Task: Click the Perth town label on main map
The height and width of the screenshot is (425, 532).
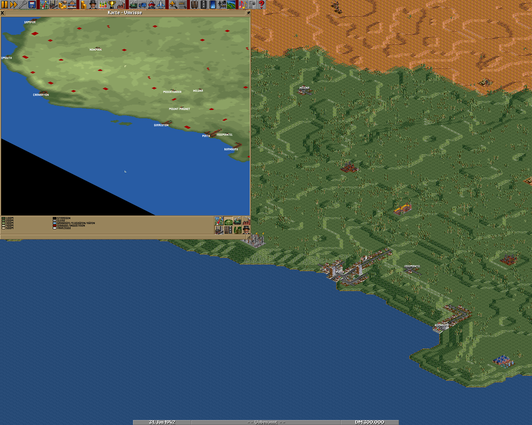Action: [x=340, y=272]
